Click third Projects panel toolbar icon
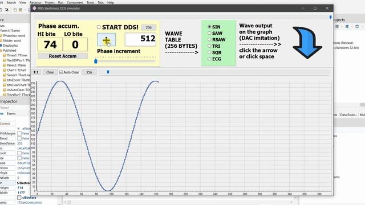Viewport: 365px width, 205px height. tap(357, 27)
